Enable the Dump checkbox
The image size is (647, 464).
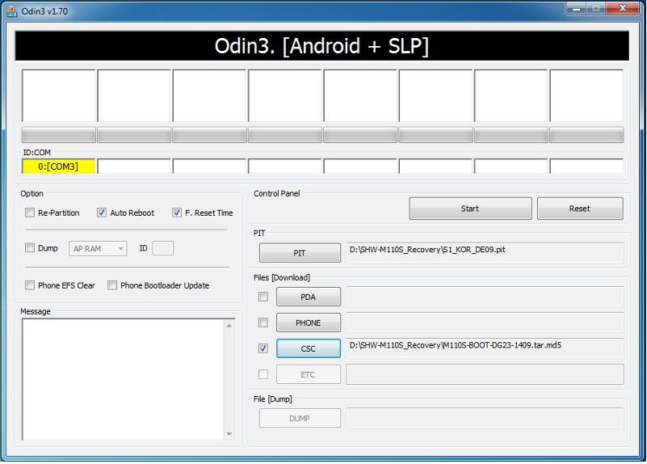(x=30, y=247)
